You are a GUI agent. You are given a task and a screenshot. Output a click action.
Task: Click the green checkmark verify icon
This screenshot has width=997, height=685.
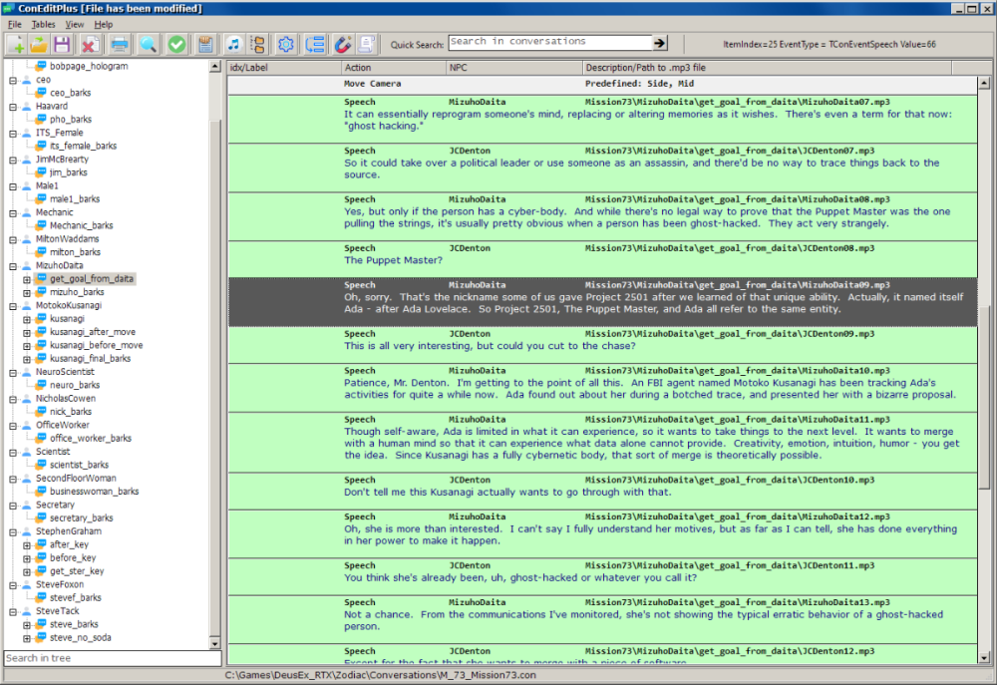(x=176, y=44)
